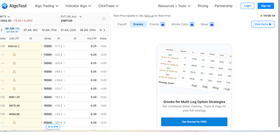
Task: Click the 12000 strike
Action: point(48,46)
